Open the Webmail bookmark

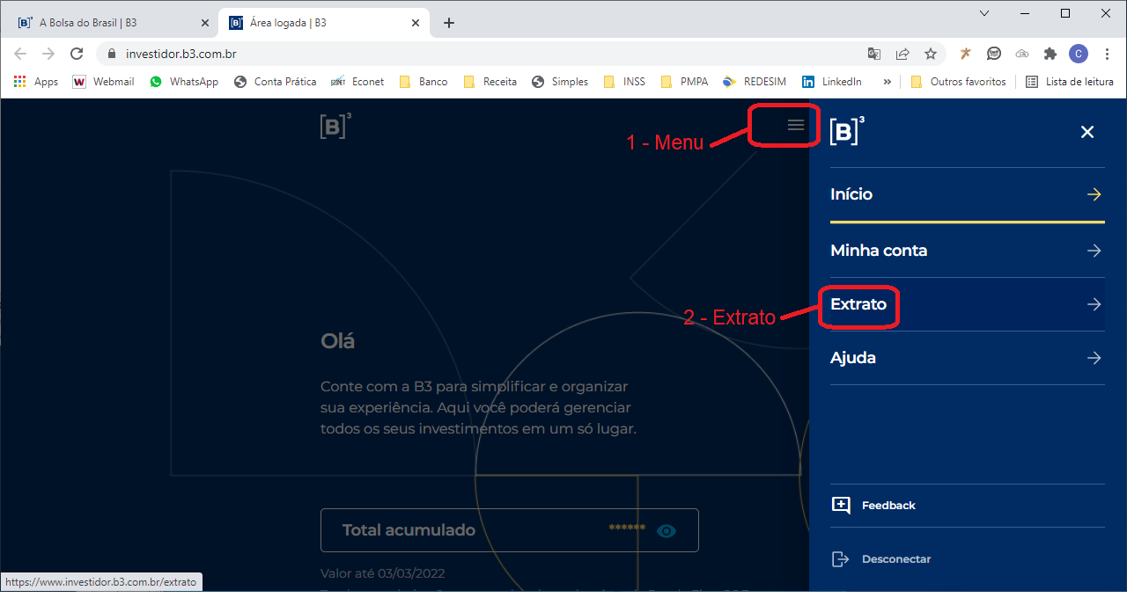(x=103, y=82)
